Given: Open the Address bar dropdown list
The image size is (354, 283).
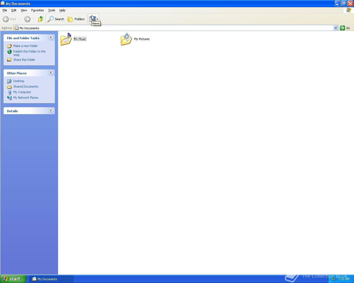Looking at the screenshot, I should pyautogui.click(x=336, y=28).
